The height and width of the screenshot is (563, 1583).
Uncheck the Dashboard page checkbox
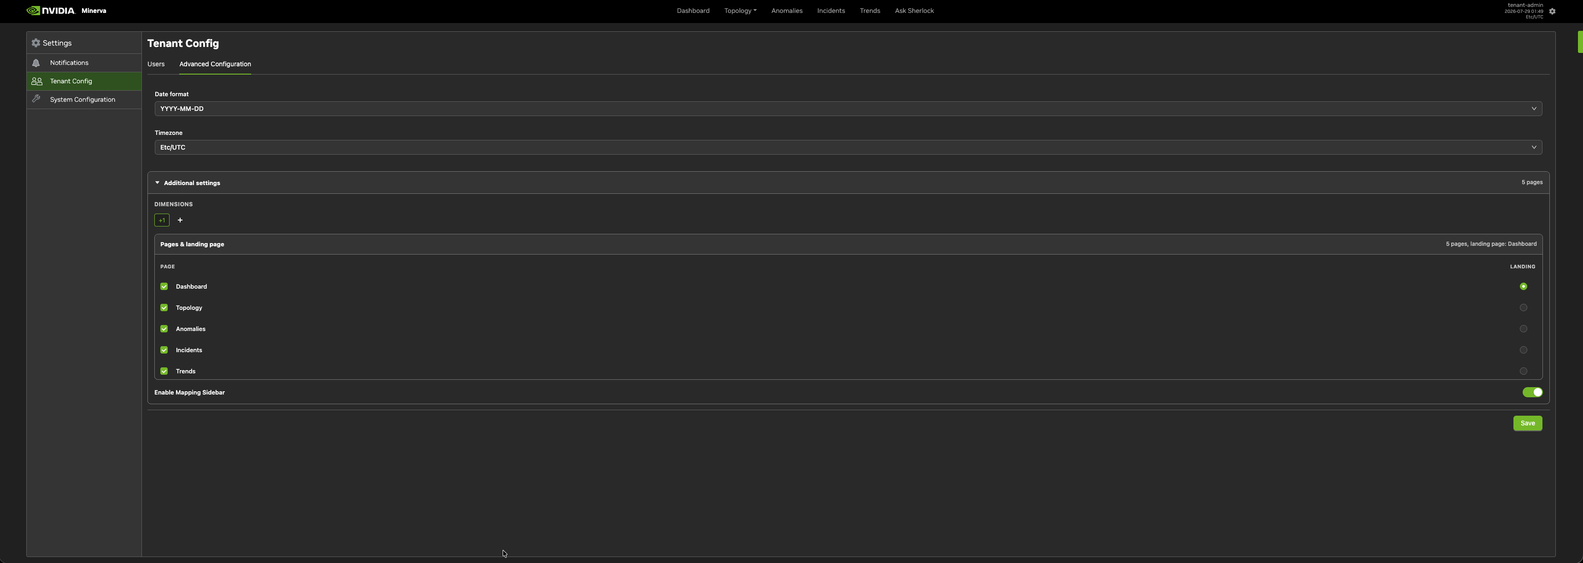[164, 287]
